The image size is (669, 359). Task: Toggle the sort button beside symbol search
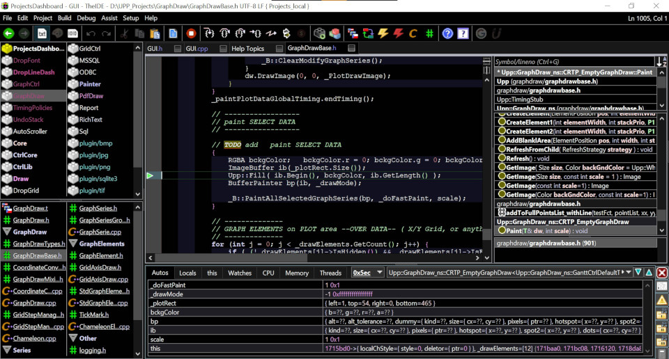pos(661,63)
